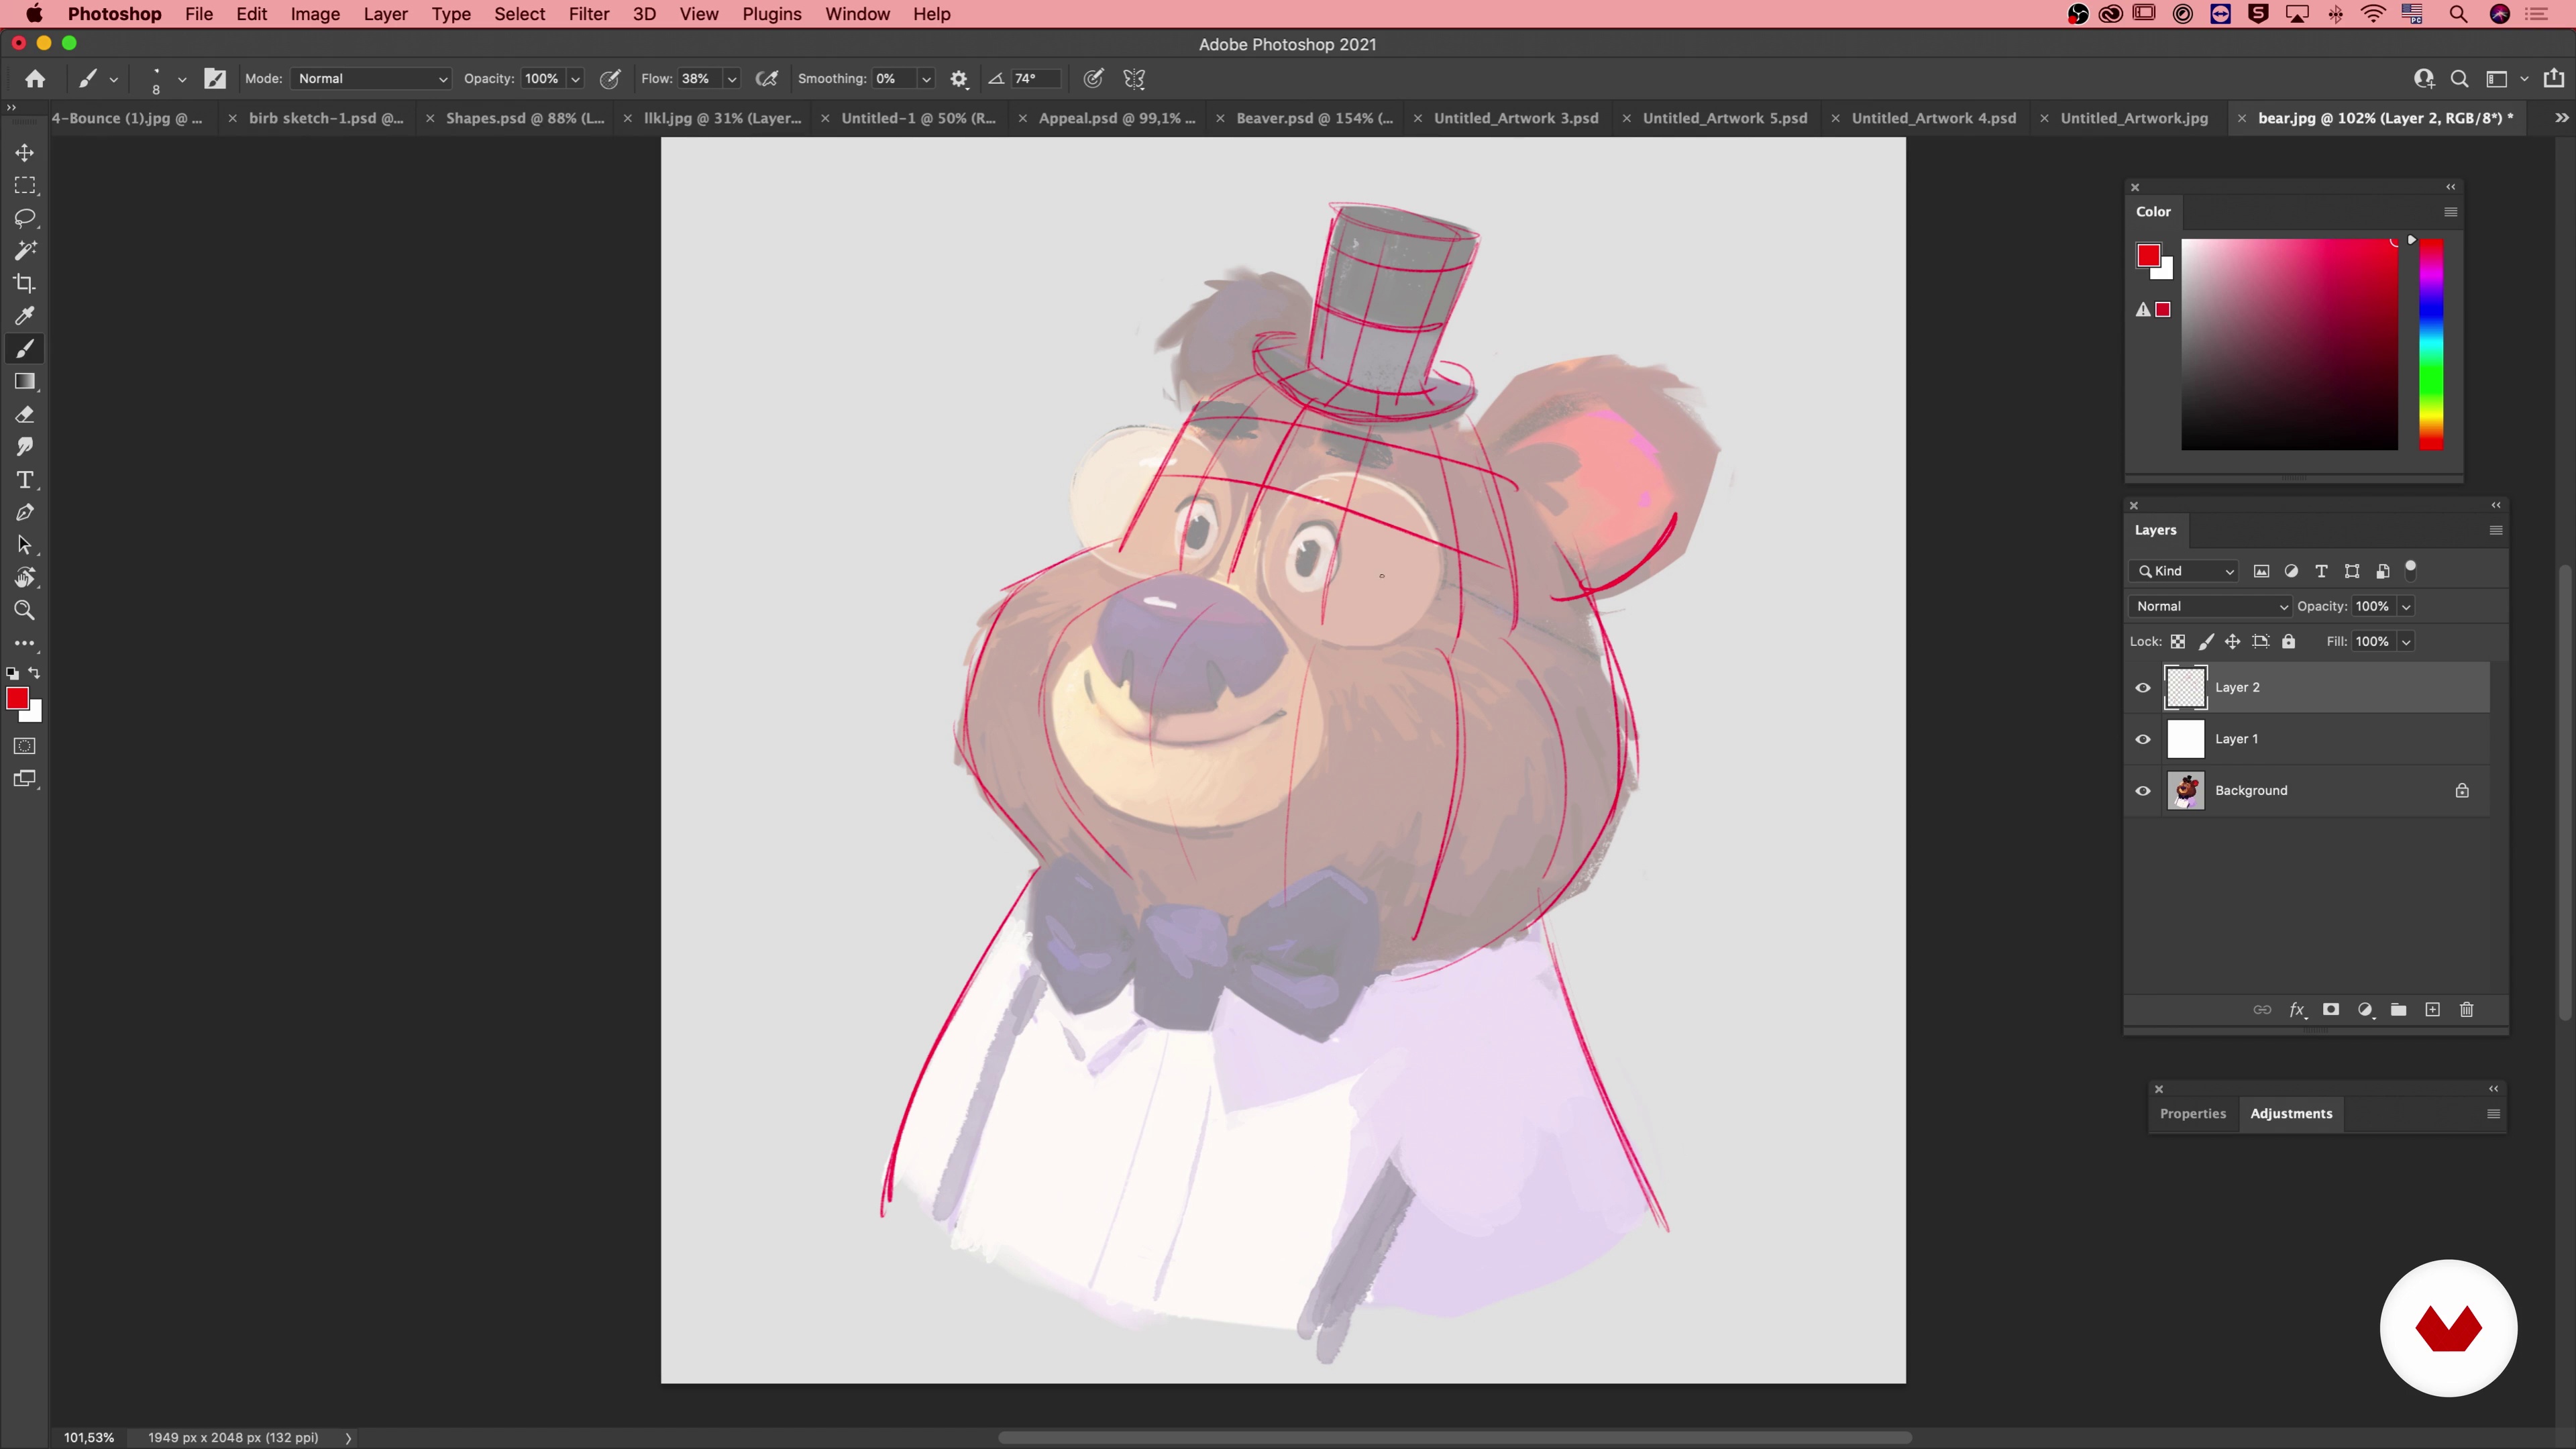Open layer Fill dropdown arrow
The height and width of the screenshot is (1449, 2576).
[2406, 642]
